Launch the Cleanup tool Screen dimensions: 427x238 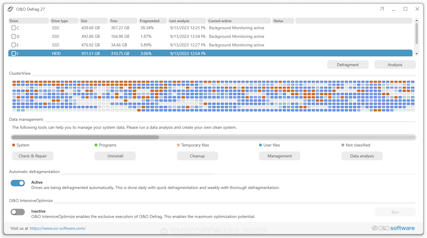(198, 156)
